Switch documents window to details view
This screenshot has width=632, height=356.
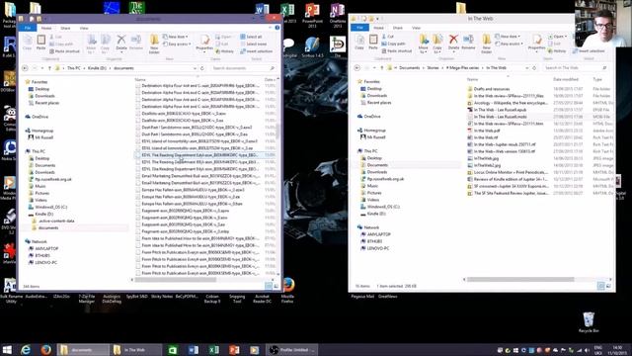click(x=269, y=286)
